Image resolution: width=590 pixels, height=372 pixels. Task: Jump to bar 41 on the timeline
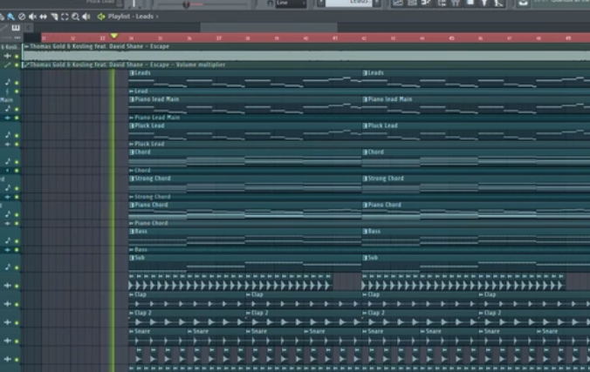(x=335, y=38)
